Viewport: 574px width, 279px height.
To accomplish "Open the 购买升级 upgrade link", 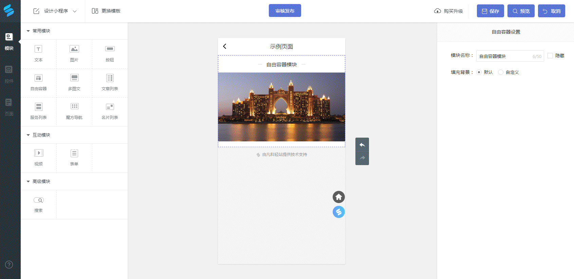I will click(448, 11).
